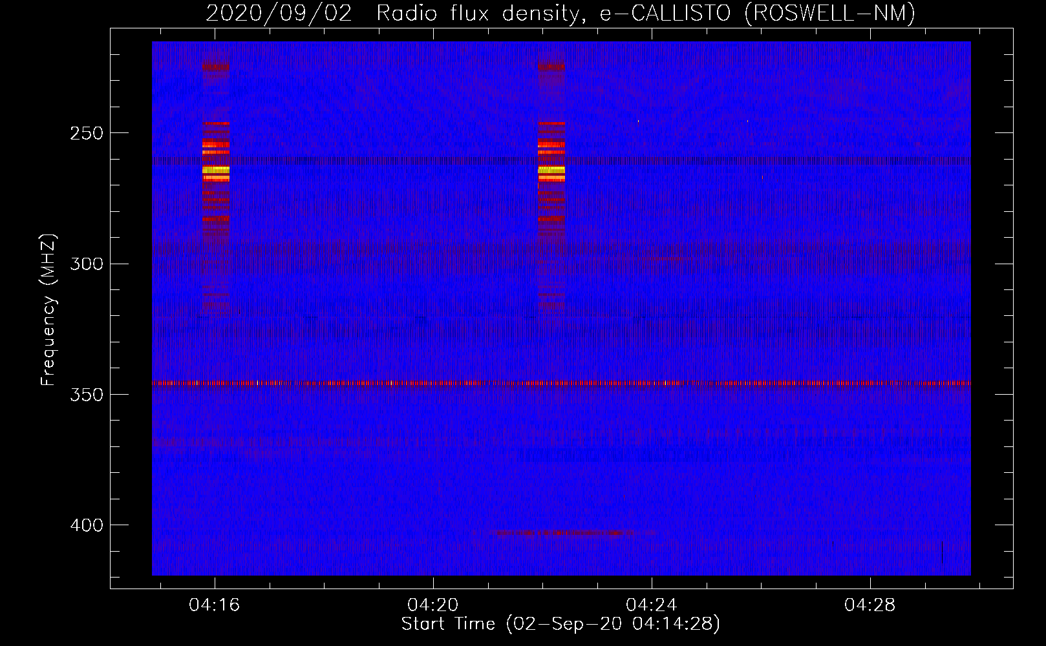Screen dimensions: 1046x646
Task: Click the bright yellow burst near 04:22
Action: tap(551, 171)
